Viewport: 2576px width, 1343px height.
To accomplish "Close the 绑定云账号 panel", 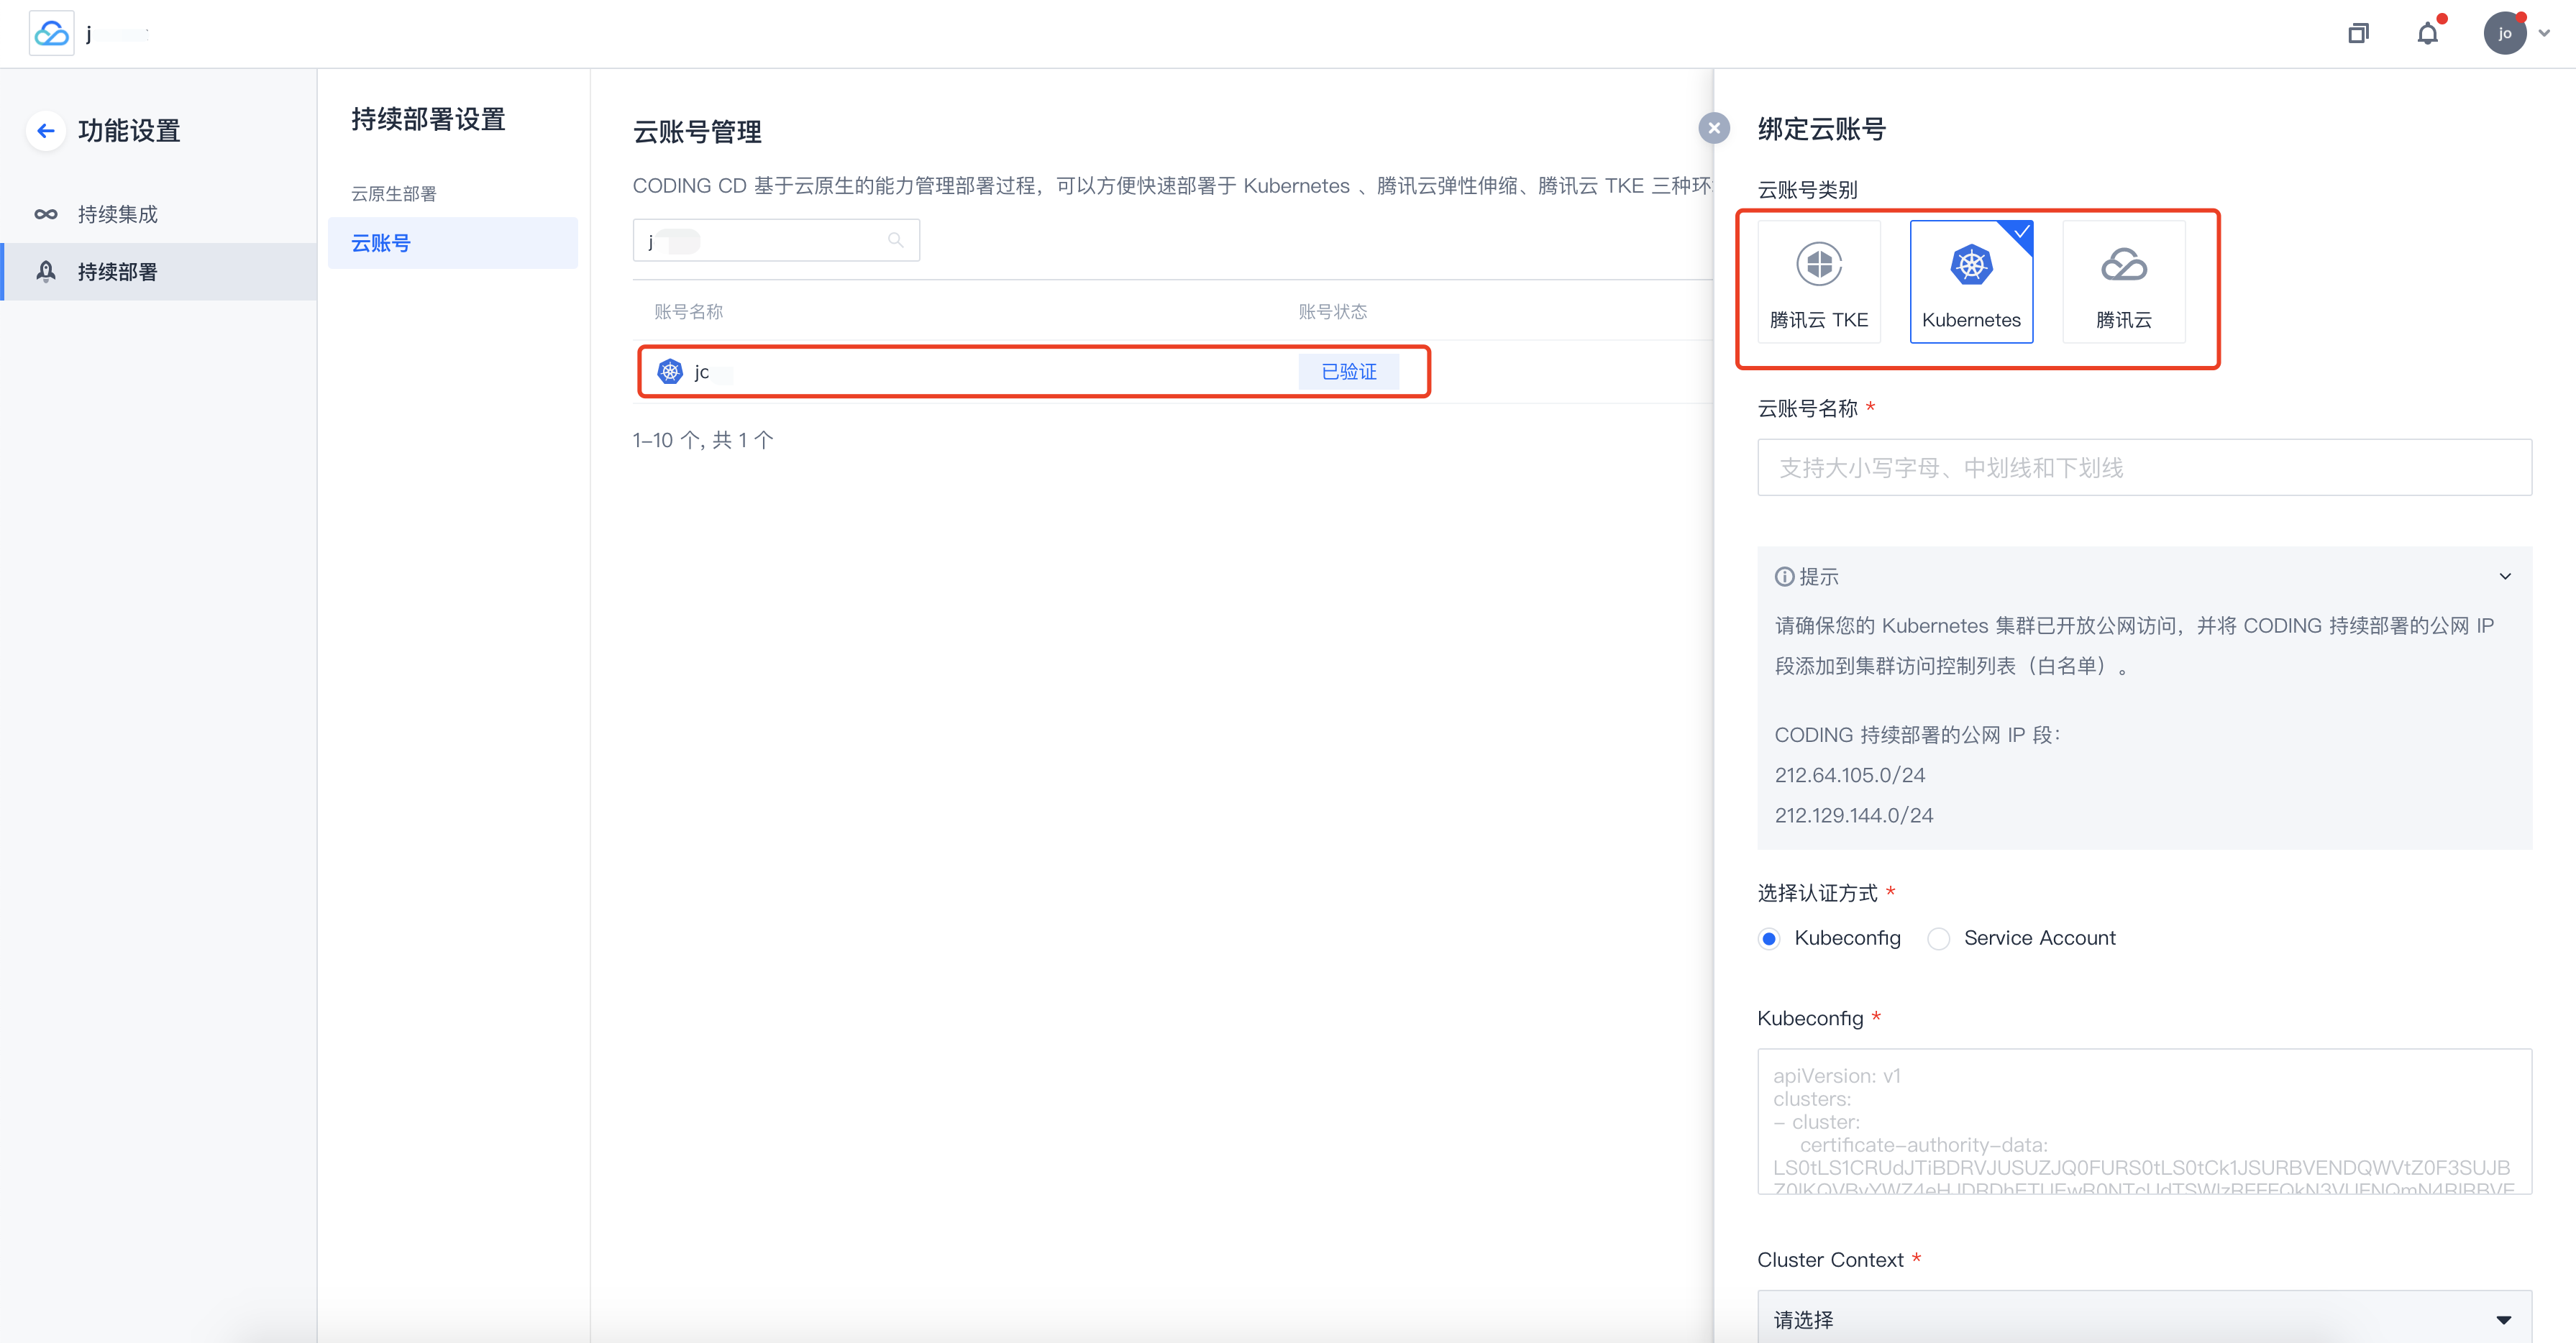I will (x=1714, y=128).
